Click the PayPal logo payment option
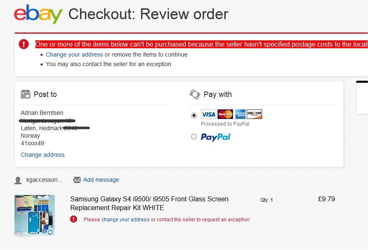Image resolution: width=368 pixels, height=250 pixels. (x=215, y=137)
